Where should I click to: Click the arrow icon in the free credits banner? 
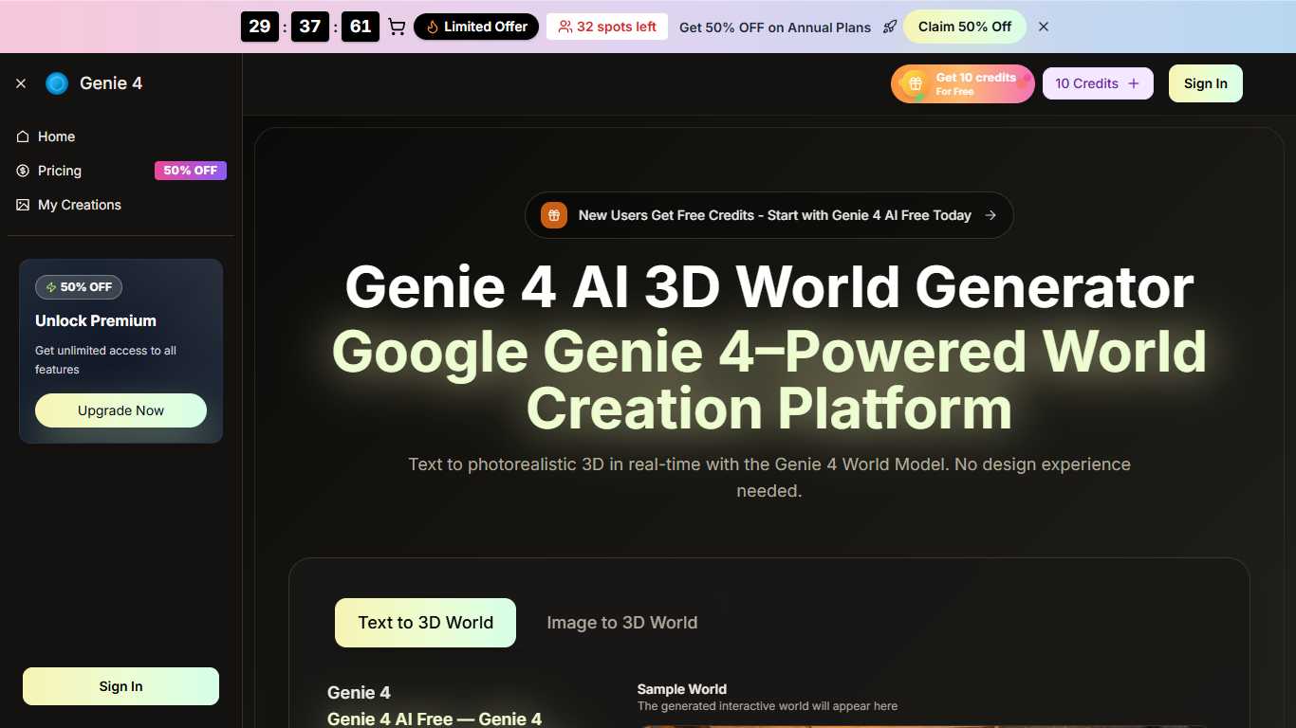[991, 215]
